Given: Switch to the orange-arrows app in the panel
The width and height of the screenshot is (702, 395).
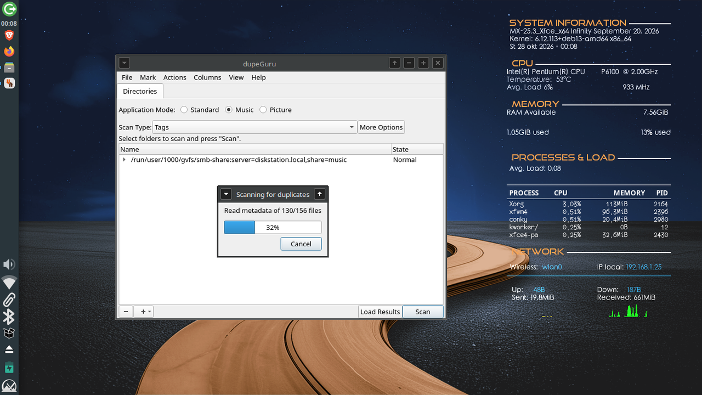Looking at the screenshot, I should (9, 83).
